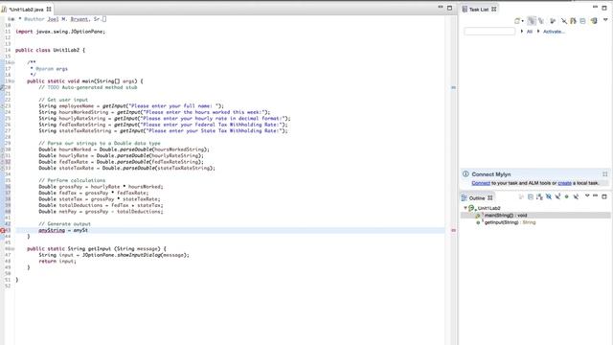This screenshot has width=613, height=345.
Task: Click Focus on Active Task in Outline
Action: pos(521,196)
